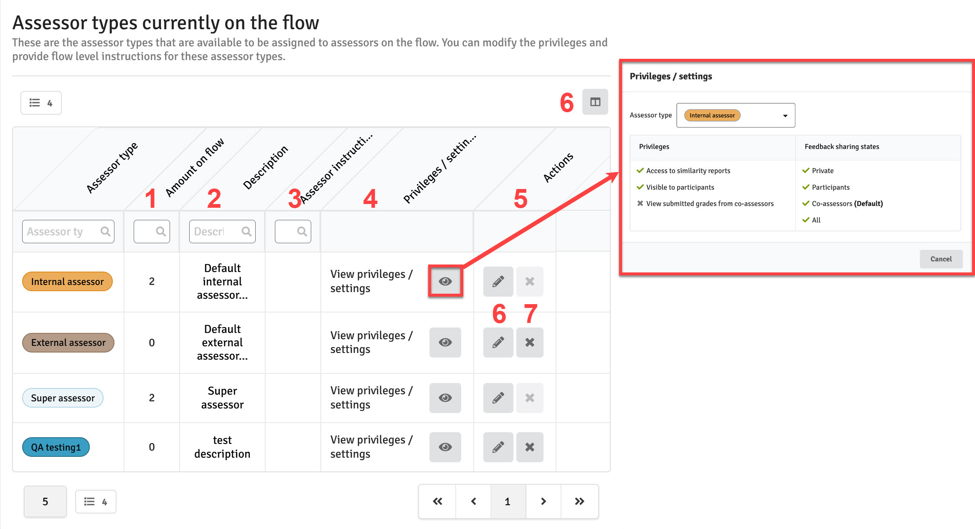Open the Assessor type dropdown
The width and height of the screenshot is (975, 529).
736,115
